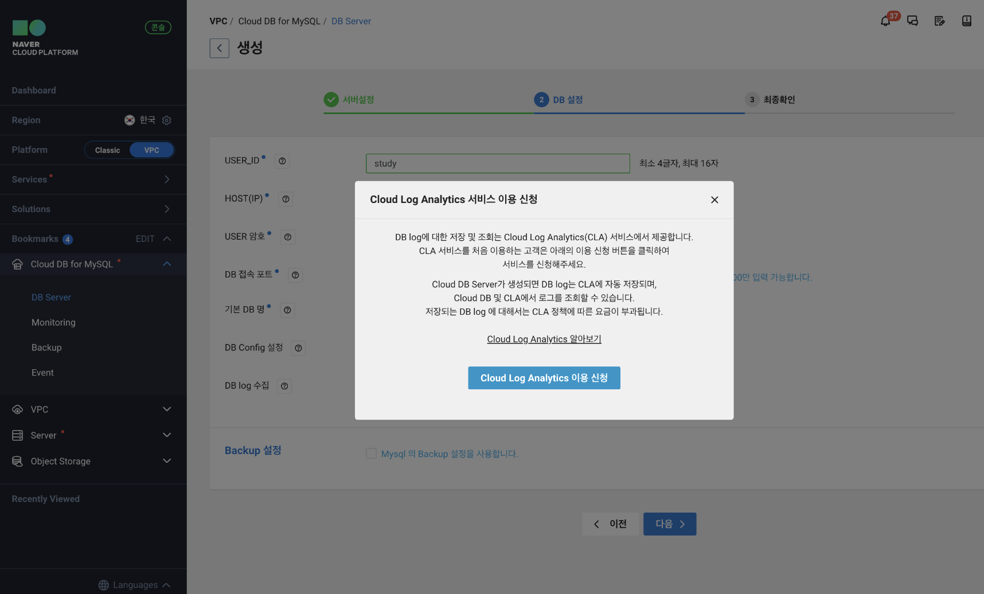The width and height of the screenshot is (984, 594).
Task: Click the 콘솔 badge in sidebar header
Action: coord(158,27)
